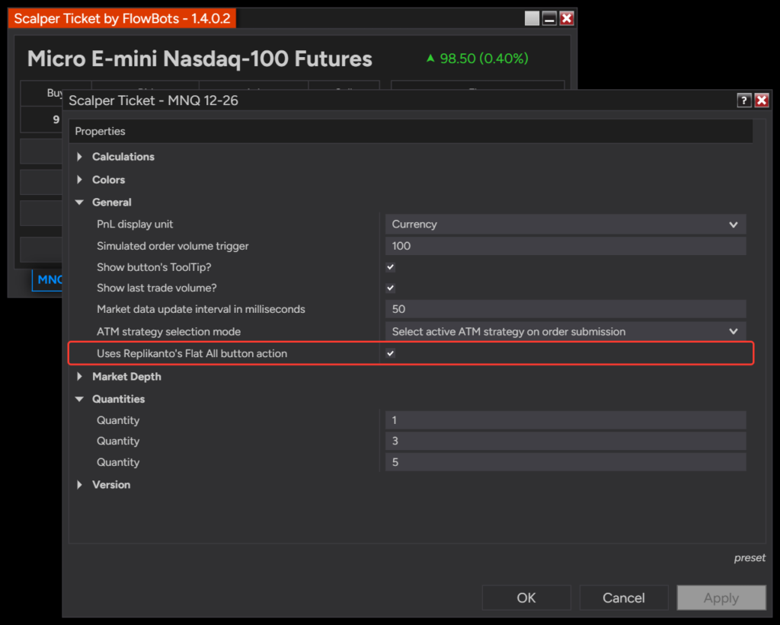Minimize the Scalper Ticket by FlowBots window
Image resolution: width=780 pixels, height=625 pixels.
click(x=549, y=18)
